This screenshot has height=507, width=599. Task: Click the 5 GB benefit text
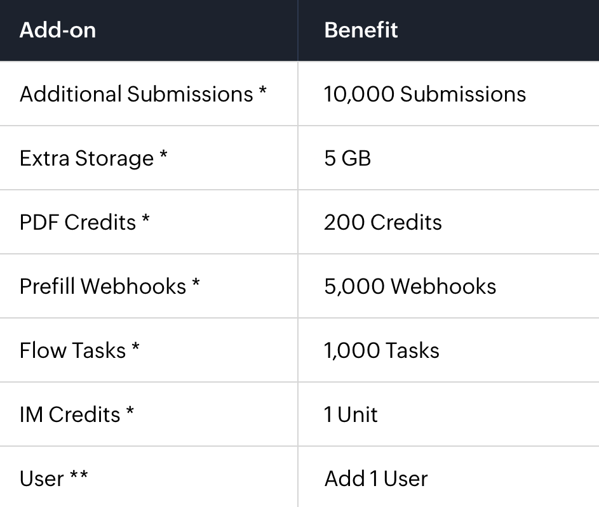pos(347,158)
